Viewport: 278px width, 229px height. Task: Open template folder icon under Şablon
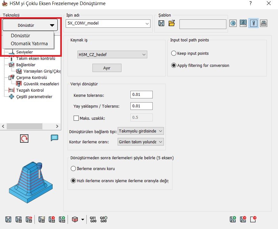(x=172, y=23)
